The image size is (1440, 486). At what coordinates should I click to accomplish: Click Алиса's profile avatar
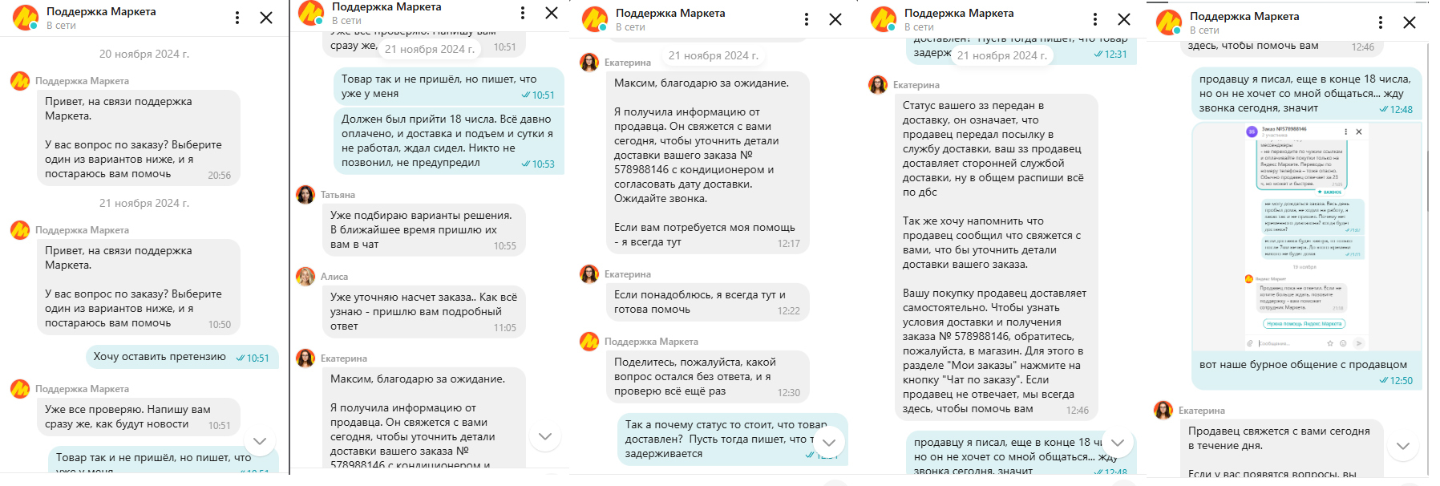305,277
